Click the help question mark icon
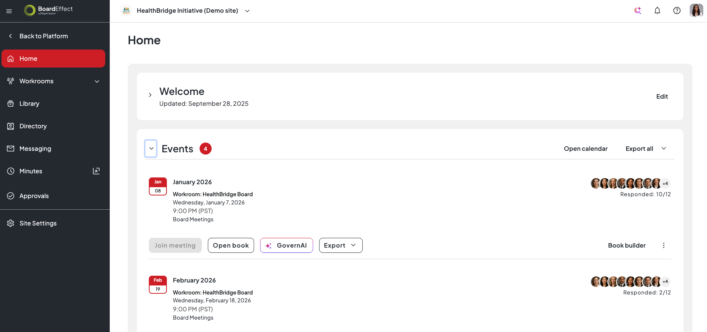This screenshot has height=332, width=707. click(677, 11)
